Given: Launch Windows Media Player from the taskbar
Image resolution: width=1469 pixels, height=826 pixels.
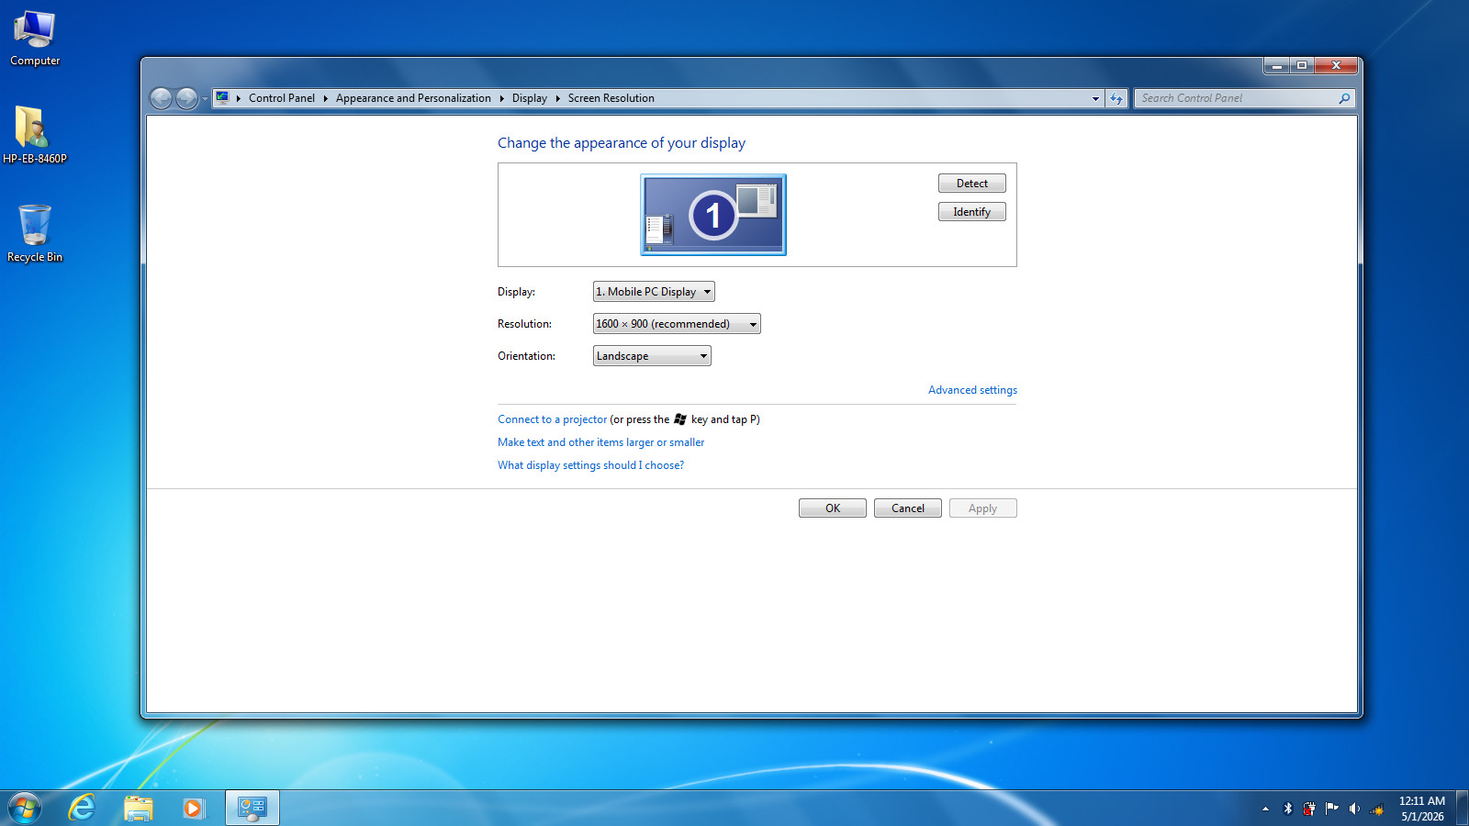Looking at the screenshot, I should [193, 809].
